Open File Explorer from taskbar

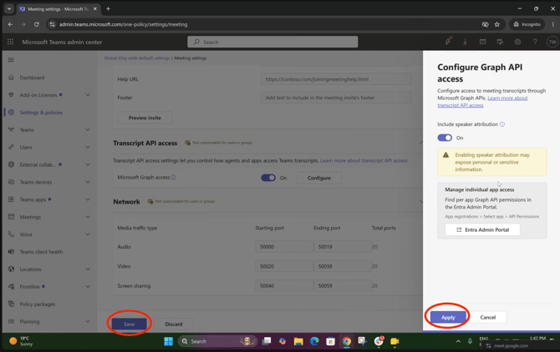(298, 341)
